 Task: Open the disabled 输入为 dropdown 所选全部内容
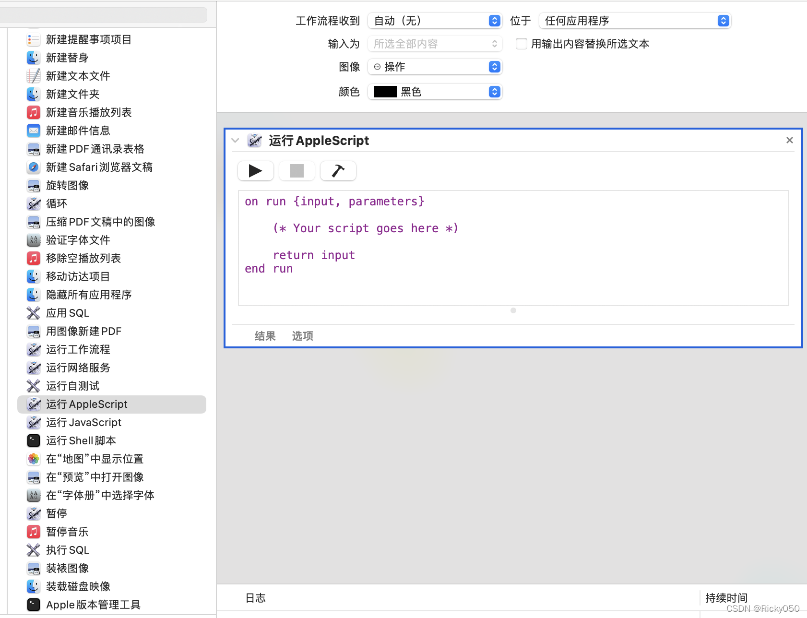(435, 44)
